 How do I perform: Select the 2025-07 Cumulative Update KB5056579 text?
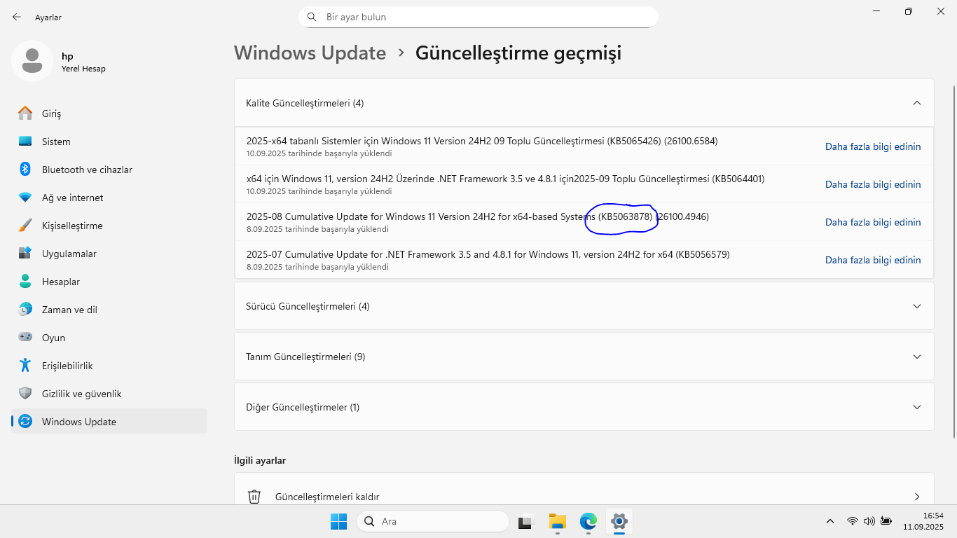coord(488,254)
